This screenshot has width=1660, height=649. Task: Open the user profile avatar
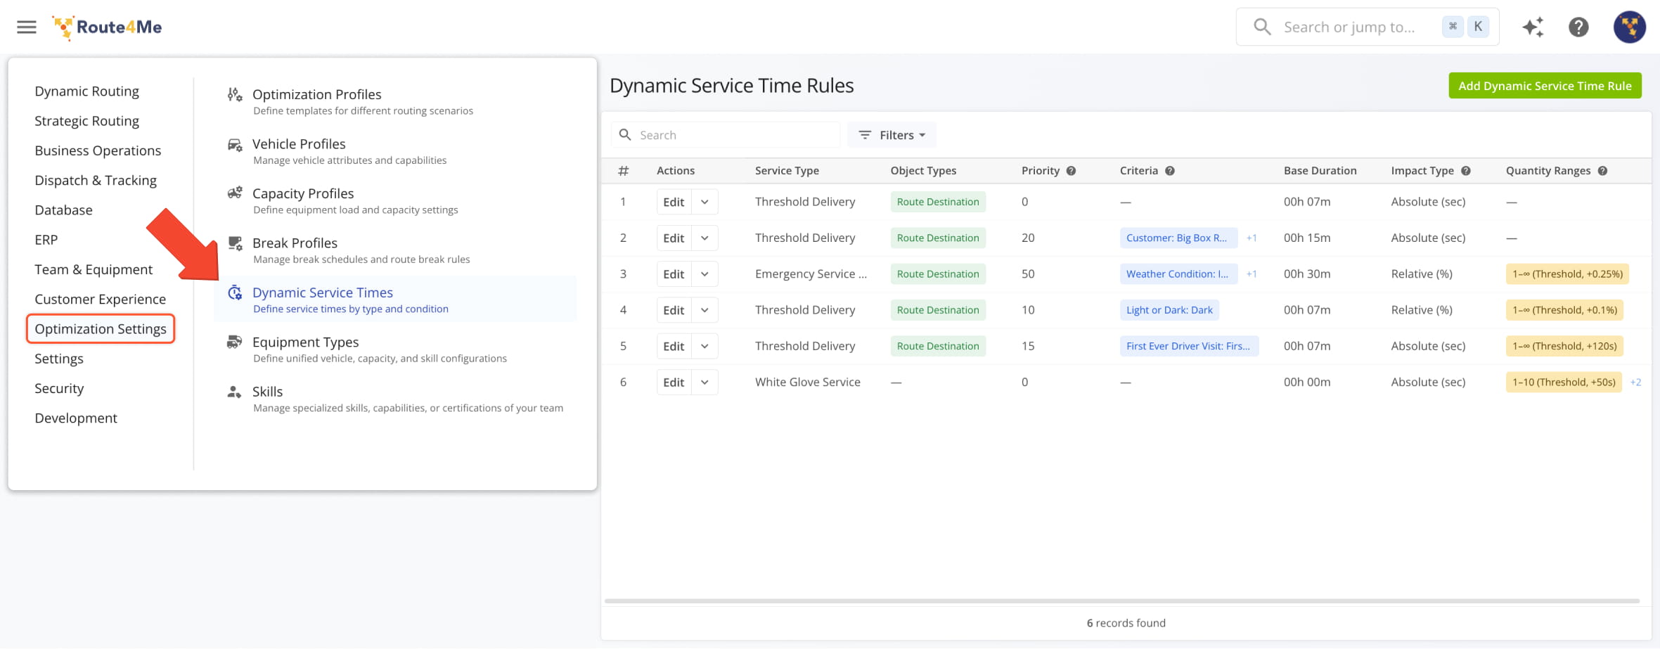click(1630, 27)
